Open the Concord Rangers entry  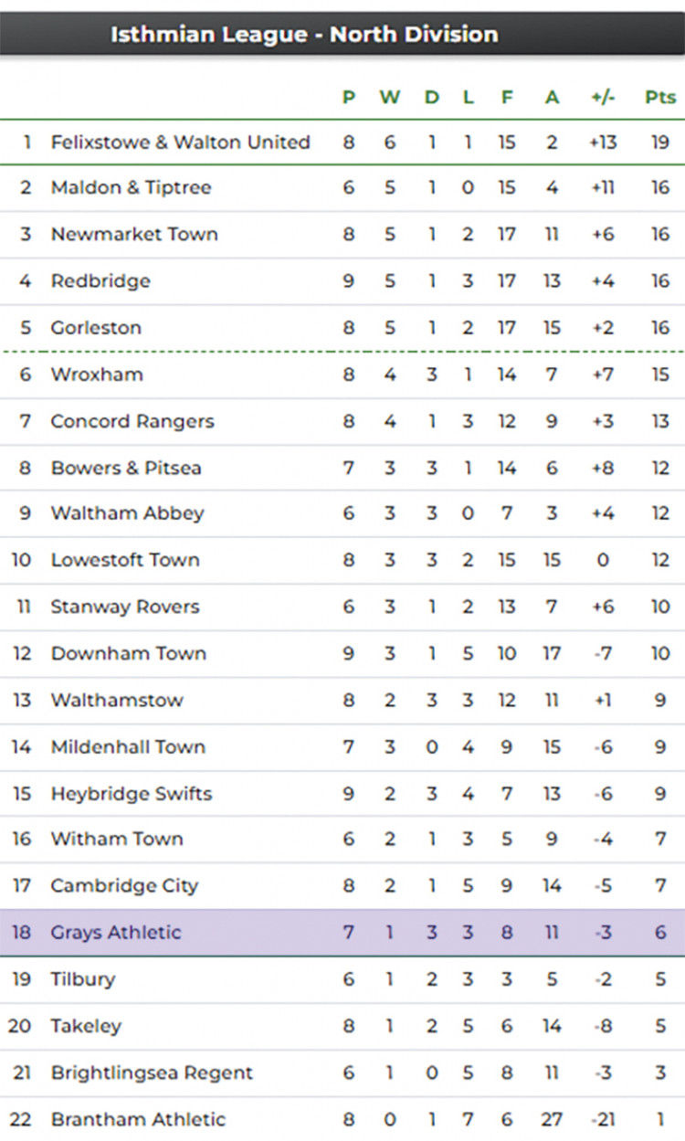[132, 421]
